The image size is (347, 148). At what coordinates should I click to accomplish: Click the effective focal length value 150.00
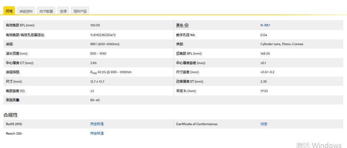[x=95, y=25]
